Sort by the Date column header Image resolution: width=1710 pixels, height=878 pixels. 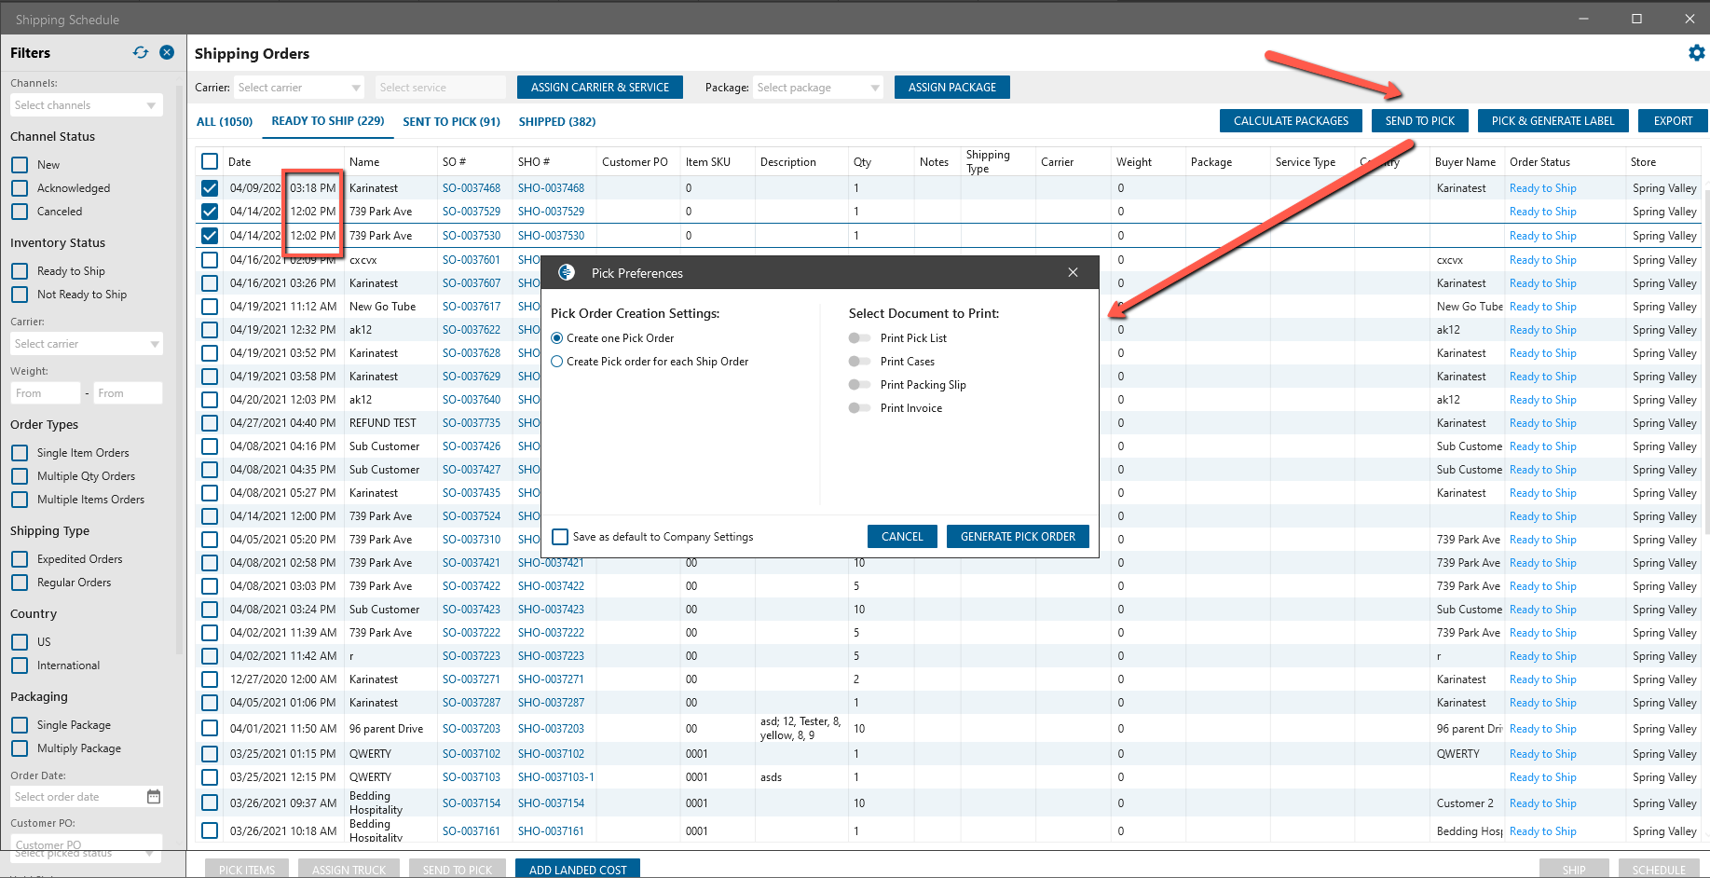pos(239,162)
